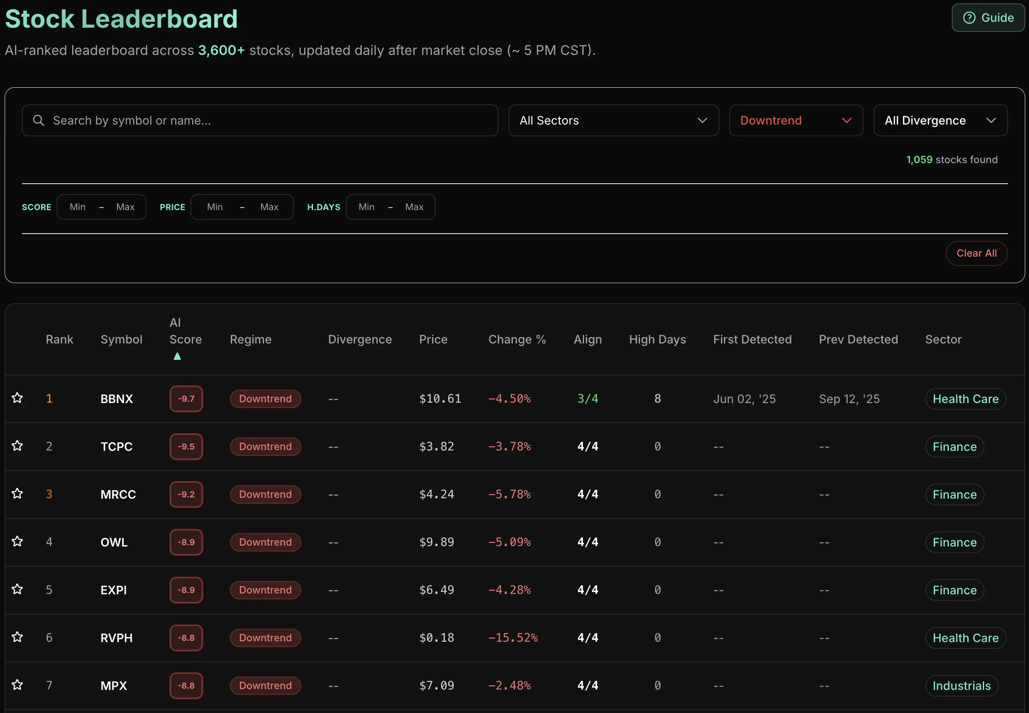Screen dimensions: 1029x713
Task: Click the Health Care tag for RVPH
Action: pyautogui.click(x=966, y=638)
